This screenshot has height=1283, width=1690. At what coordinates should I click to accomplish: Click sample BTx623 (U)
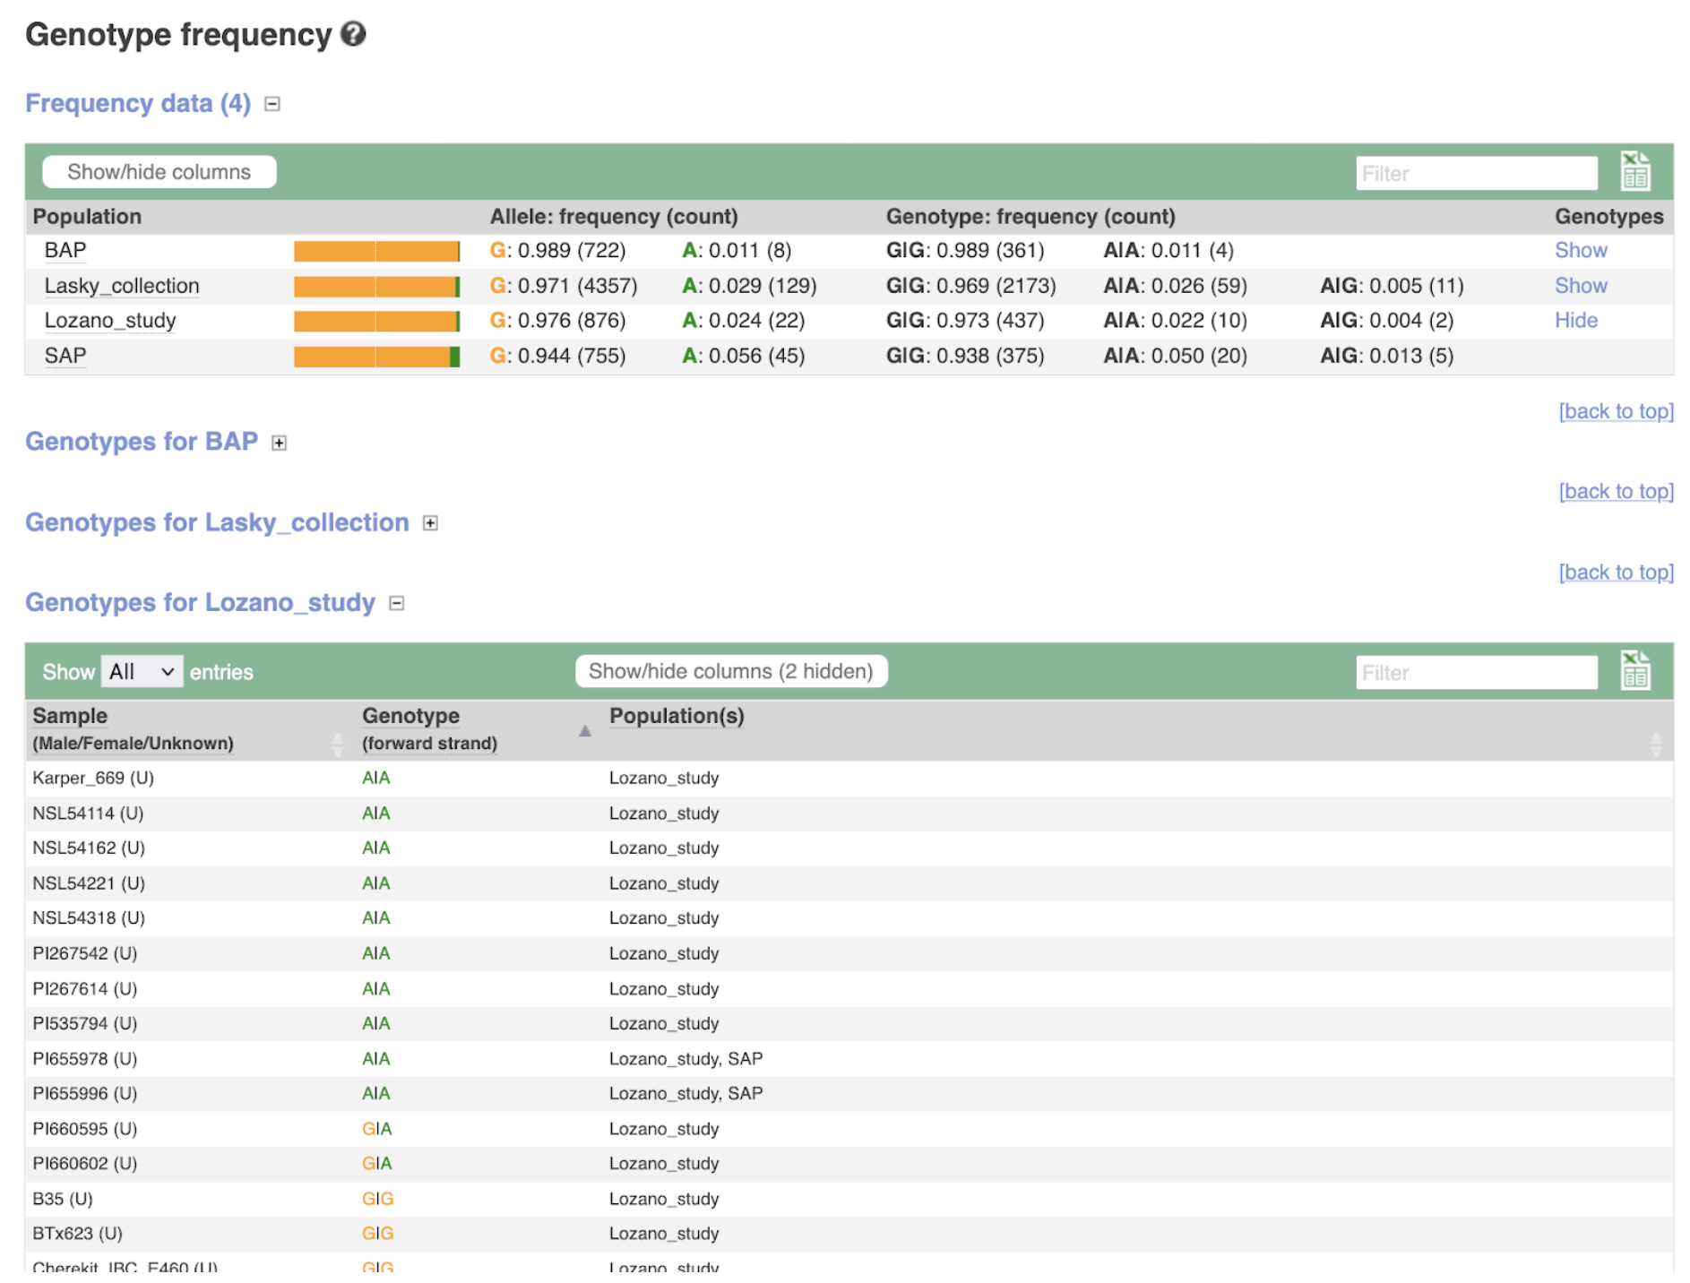77,1233
